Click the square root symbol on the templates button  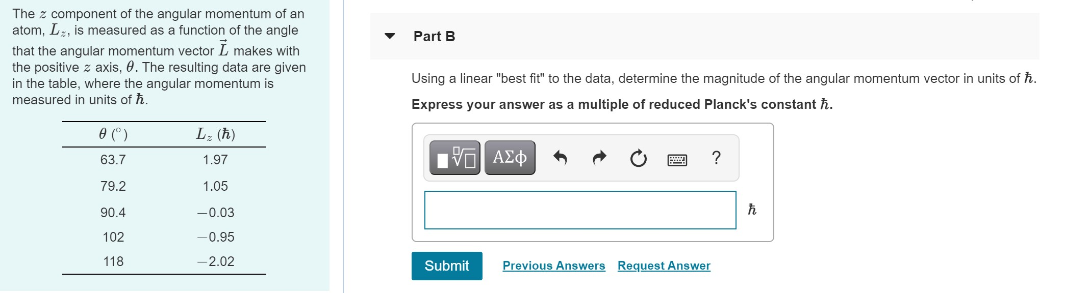(462, 157)
